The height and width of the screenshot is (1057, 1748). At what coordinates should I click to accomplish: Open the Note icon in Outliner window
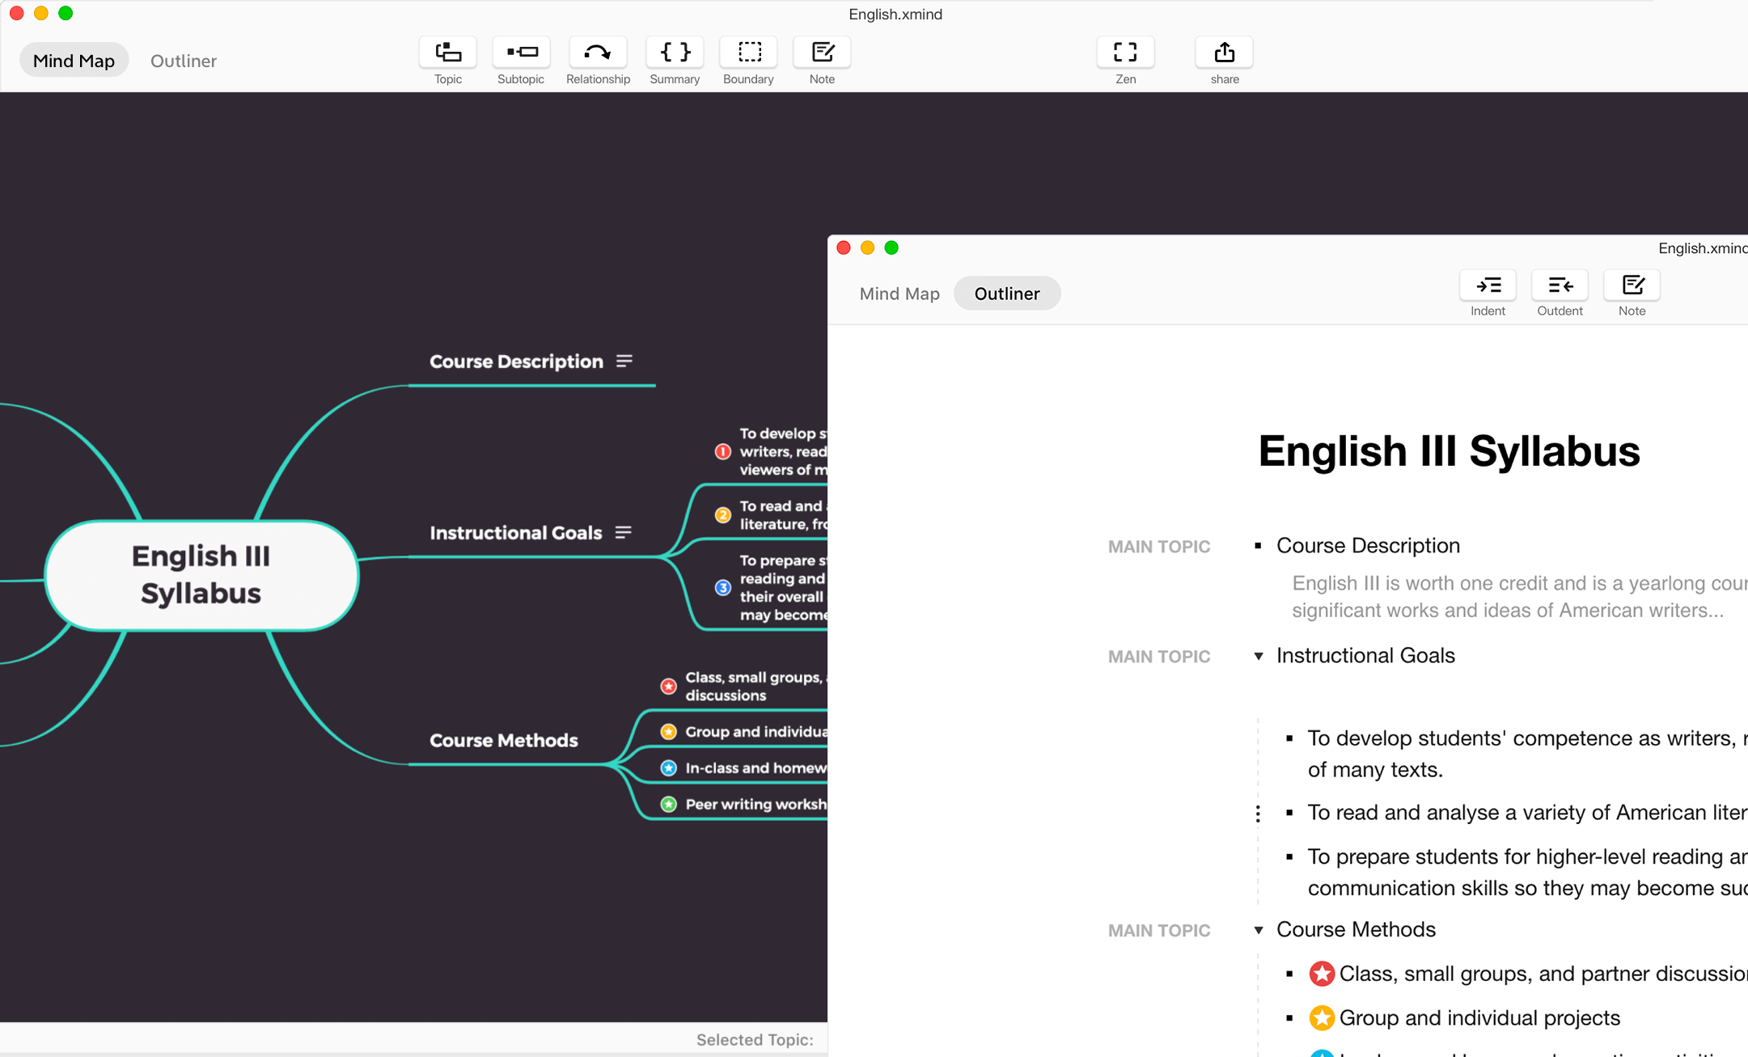click(x=1632, y=286)
